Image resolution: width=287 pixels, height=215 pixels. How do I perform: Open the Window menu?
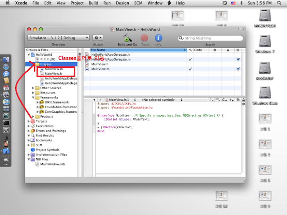click(x=155, y=3)
